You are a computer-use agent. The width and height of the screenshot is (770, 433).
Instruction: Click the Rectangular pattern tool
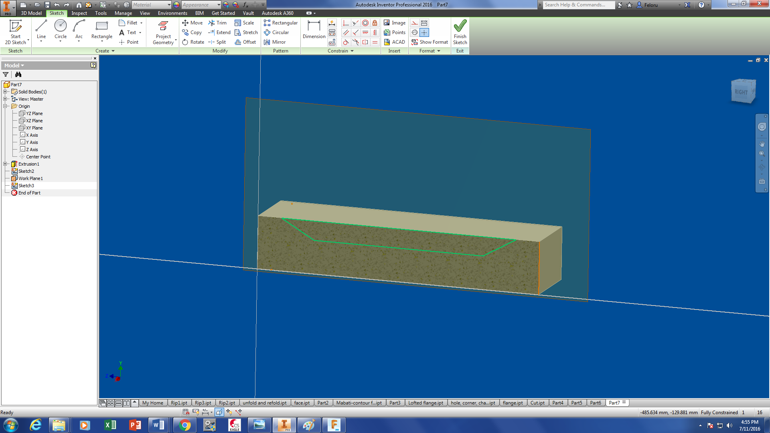coord(281,23)
